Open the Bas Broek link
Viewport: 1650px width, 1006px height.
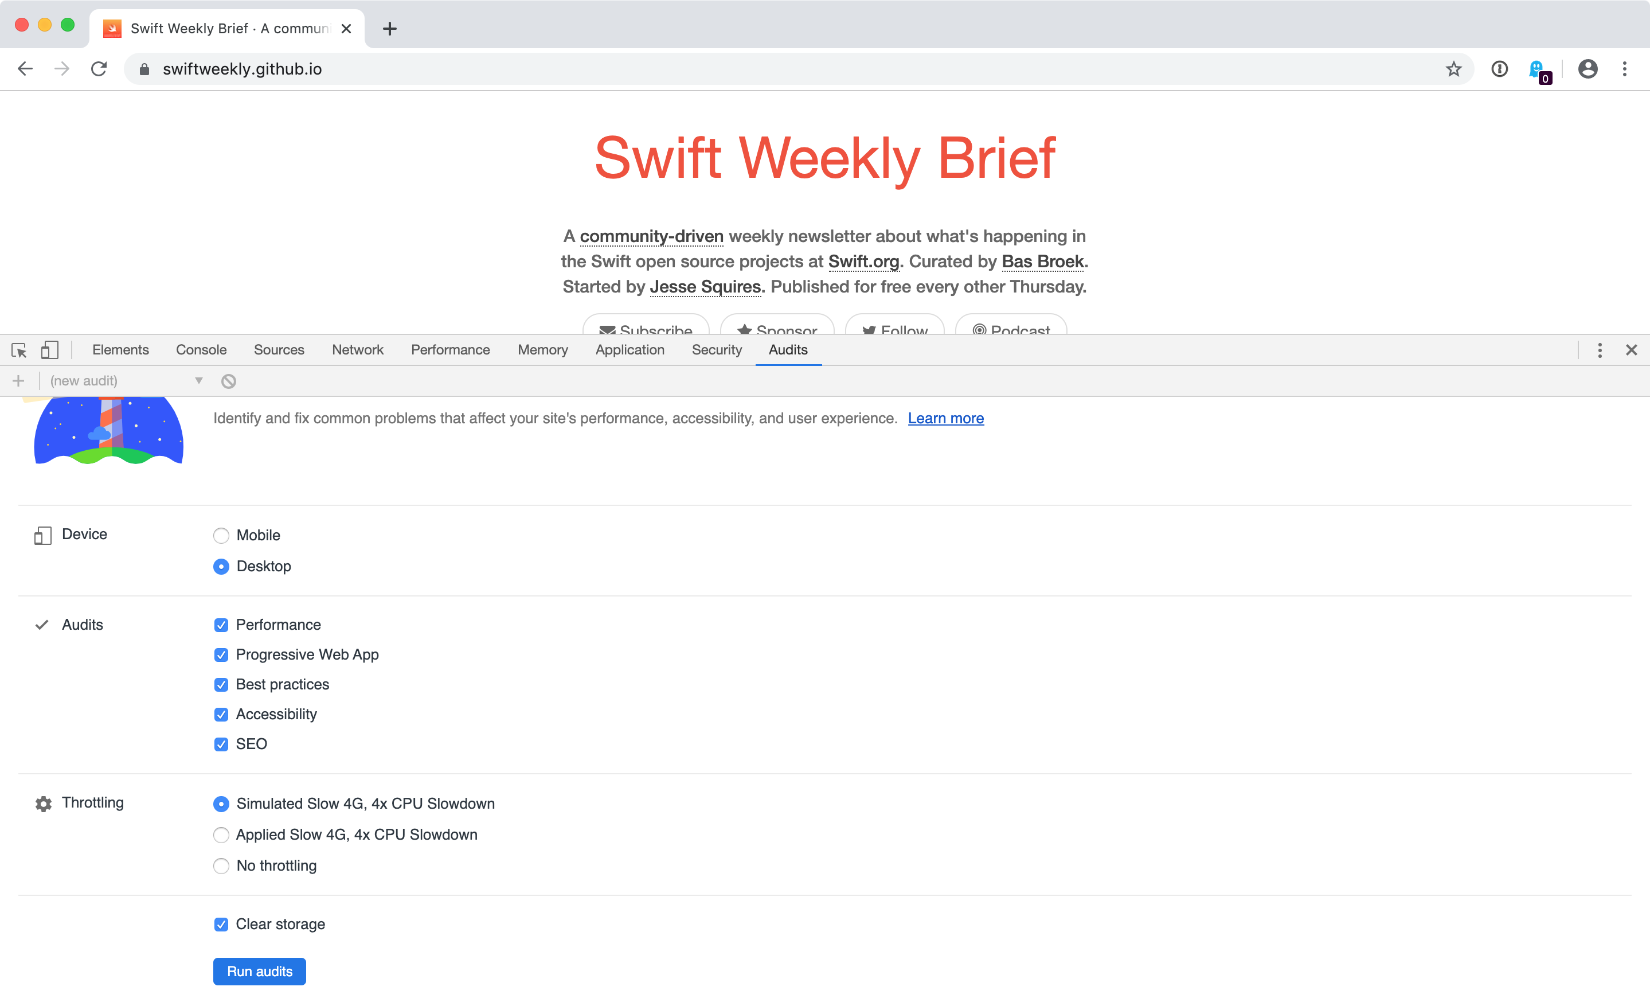coord(1043,261)
